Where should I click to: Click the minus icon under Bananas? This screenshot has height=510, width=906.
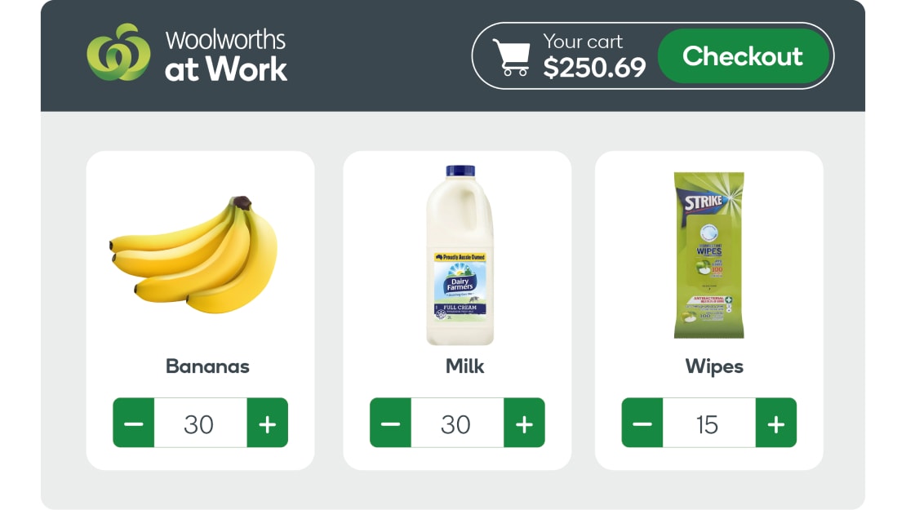coord(133,424)
